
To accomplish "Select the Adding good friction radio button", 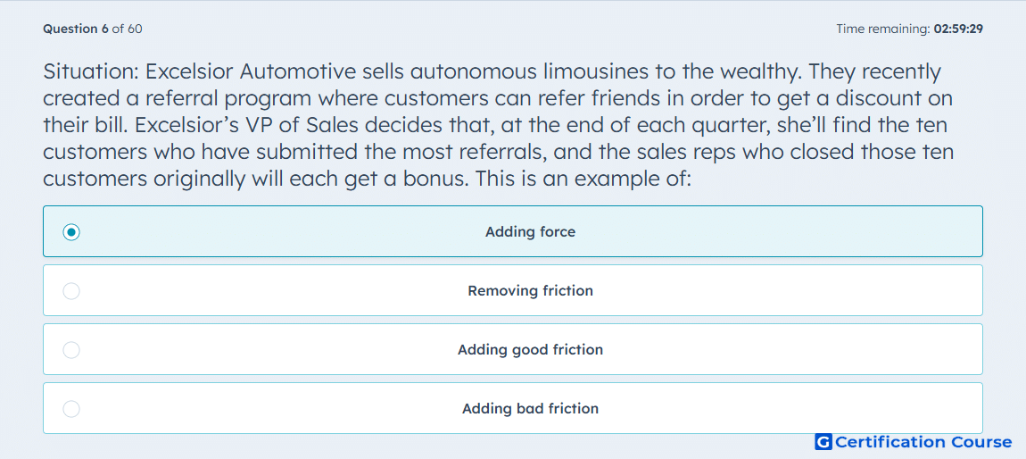I will click(71, 350).
